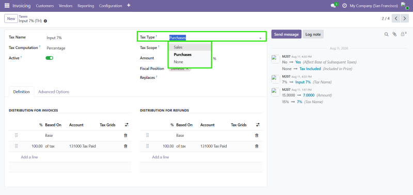The width and height of the screenshot is (413, 195).
Task: Click invoices column options toggle icon
Action: [x=126, y=125]
